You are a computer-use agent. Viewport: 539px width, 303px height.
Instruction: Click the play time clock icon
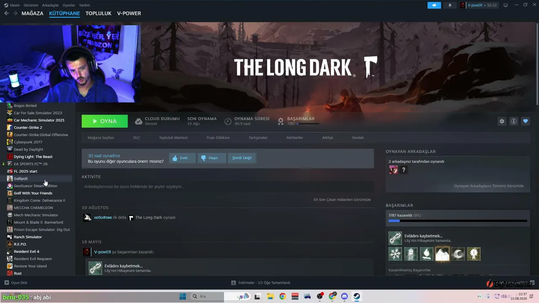[x=228, y=121]
